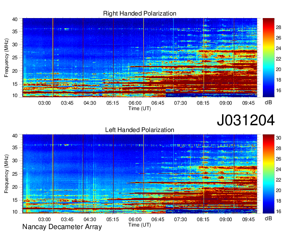Click the "30" label on Left Handed color bar

pyautogui.click(x=278, y=138)
